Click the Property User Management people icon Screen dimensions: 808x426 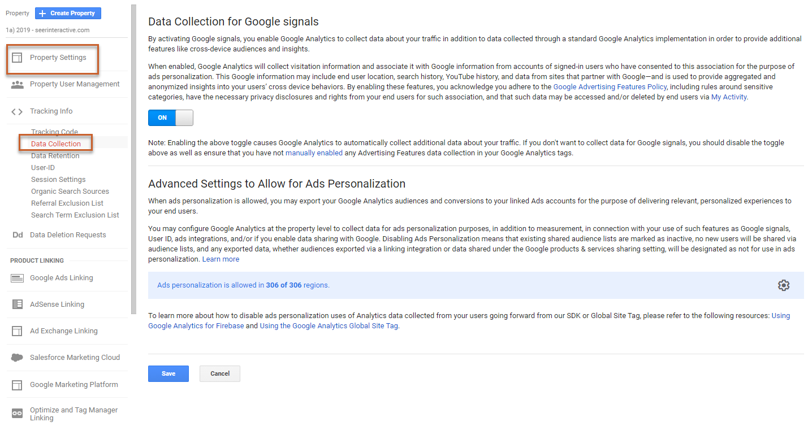tap(17, 84)
